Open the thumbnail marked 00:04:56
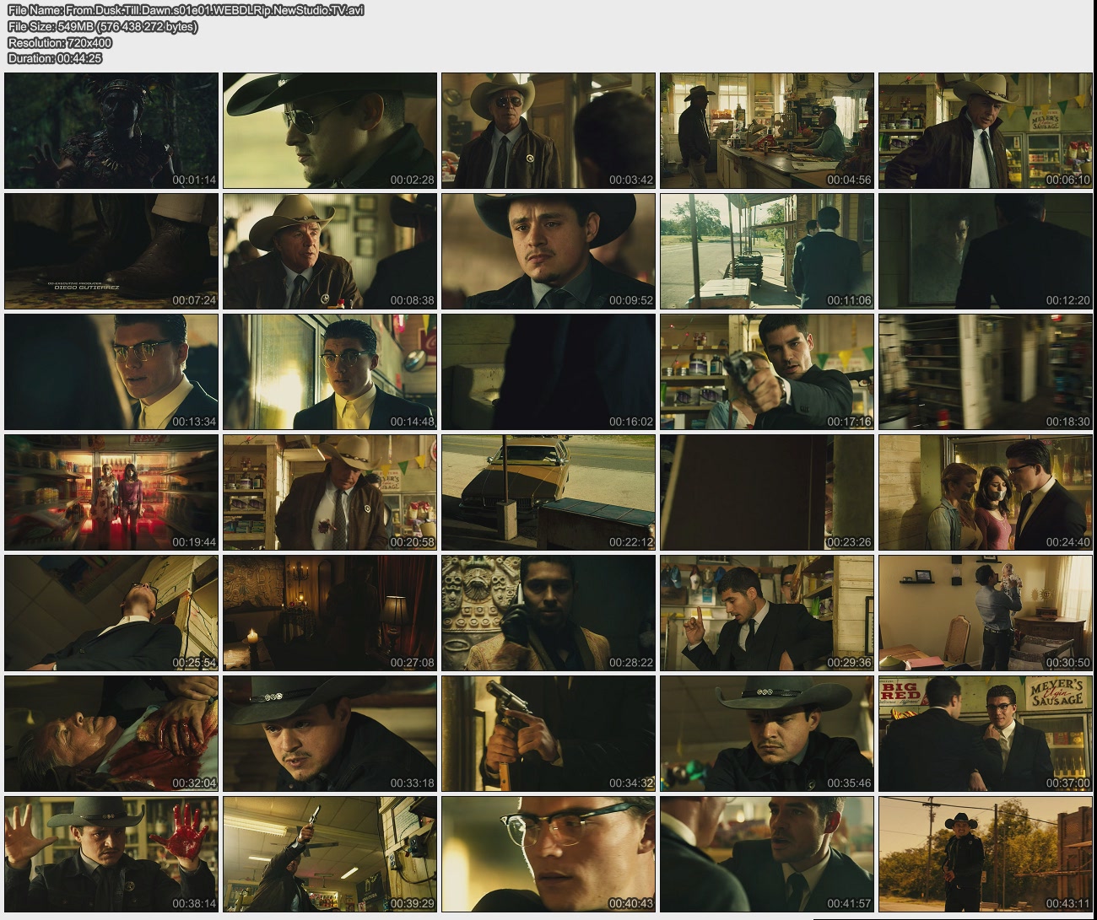Image resolution: width=1097 pixels, height=920 pixels. tap(767, 131)
